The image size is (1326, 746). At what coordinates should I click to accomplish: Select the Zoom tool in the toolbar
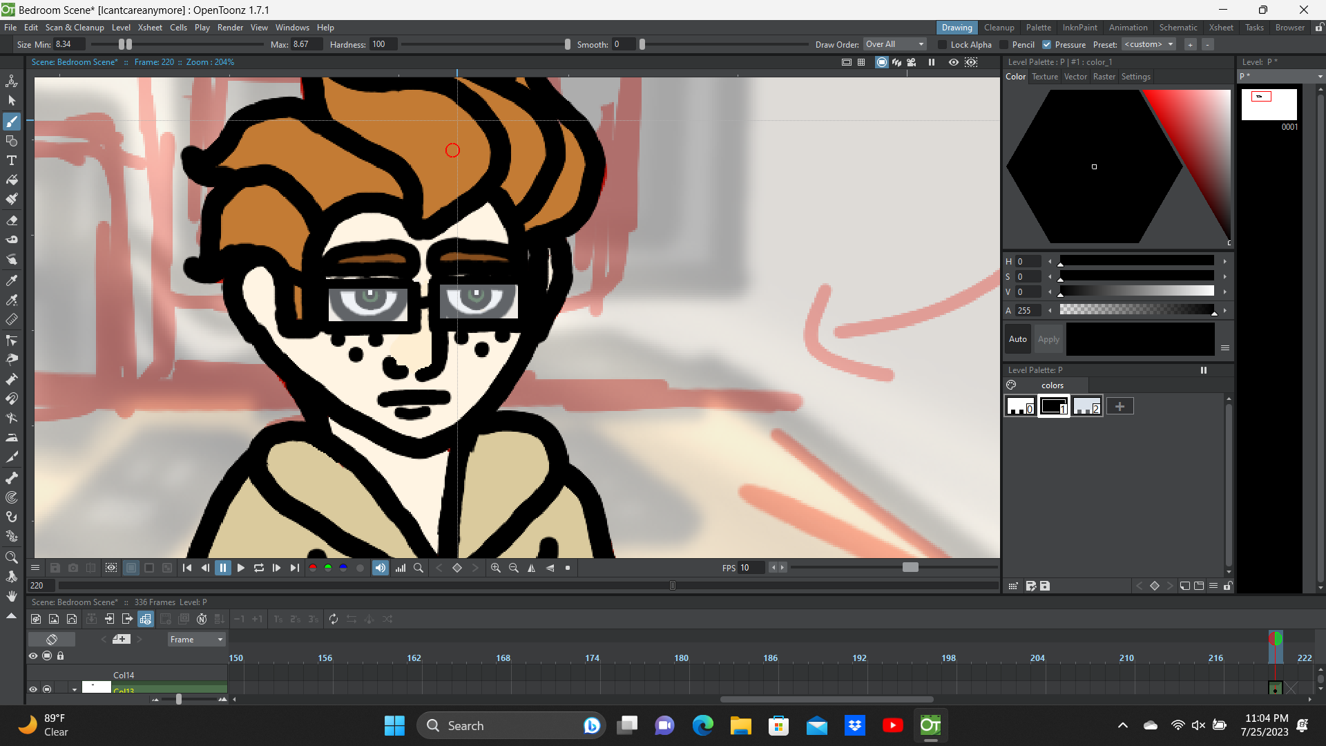[12, 557]
